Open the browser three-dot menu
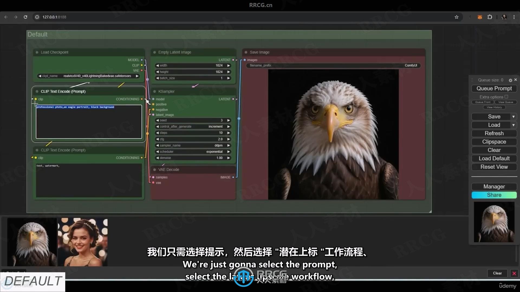This screenshot has height=292, width=520. 514,17
